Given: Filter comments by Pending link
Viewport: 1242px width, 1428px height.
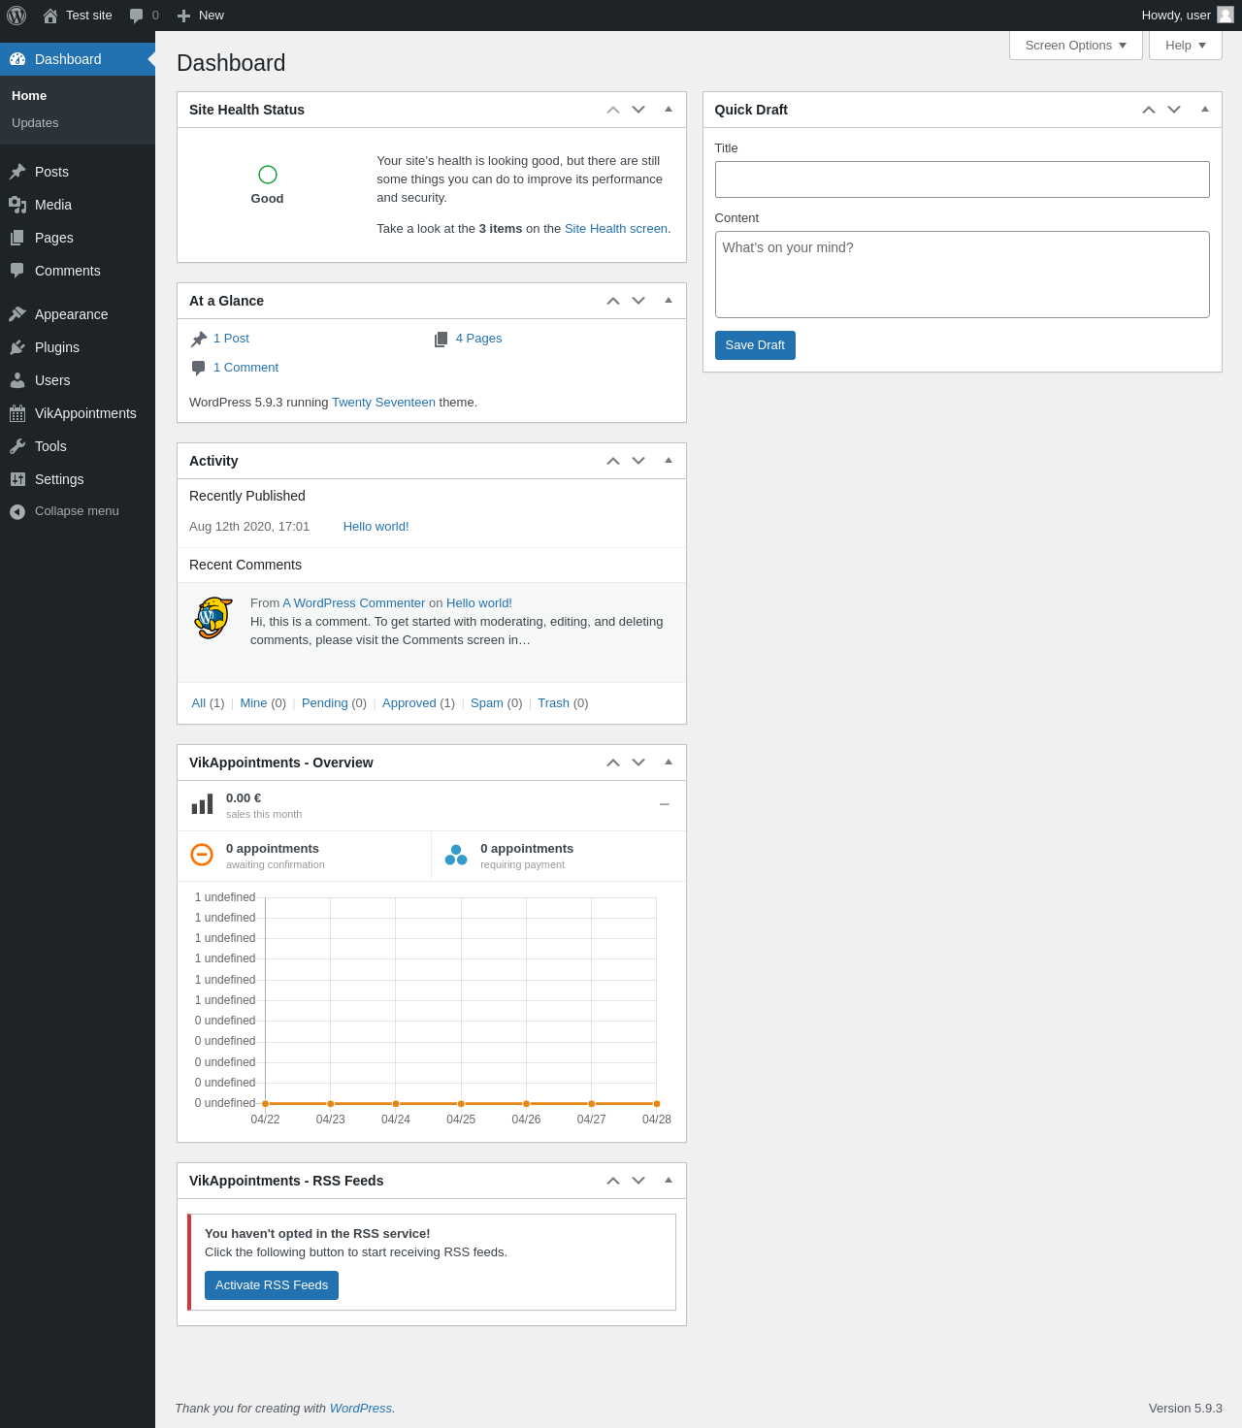Looking at the screenshot, I should coord(324,703).
